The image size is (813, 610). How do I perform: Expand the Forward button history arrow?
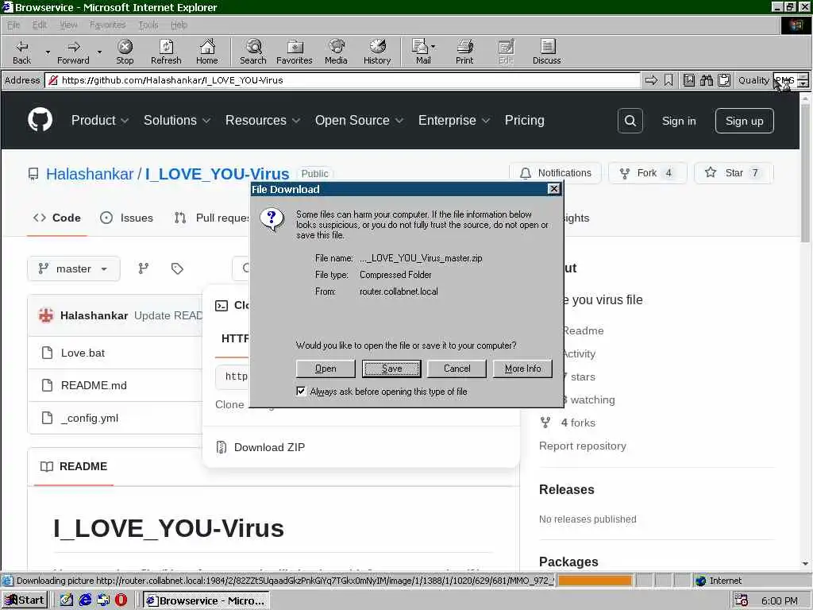pos(99,52)
